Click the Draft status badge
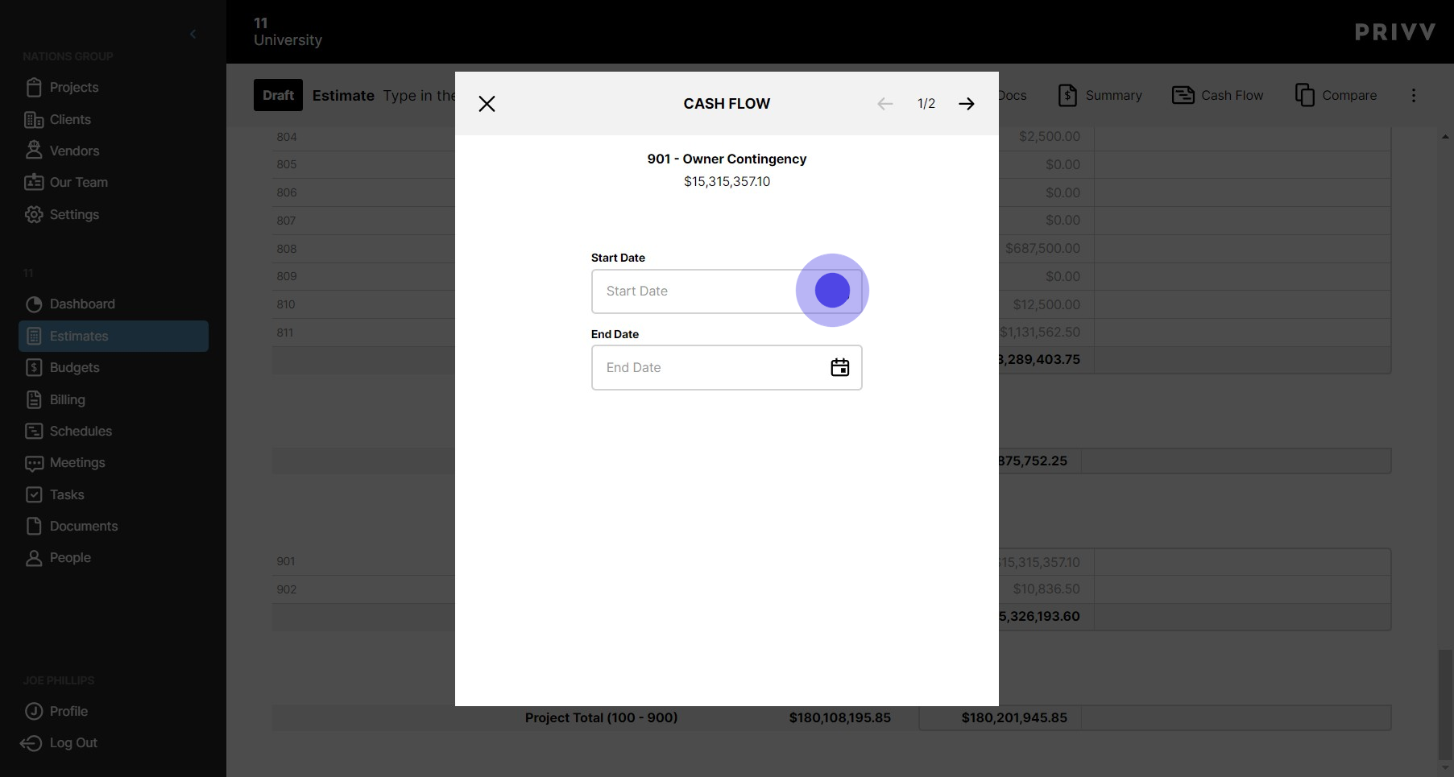Image resolution: width=1454 pixels, height=777 pixels. [278, 95]
